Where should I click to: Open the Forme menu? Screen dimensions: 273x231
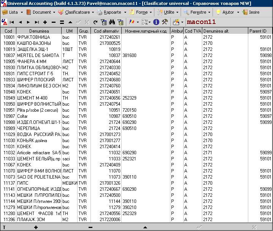(x=141, y=12)
